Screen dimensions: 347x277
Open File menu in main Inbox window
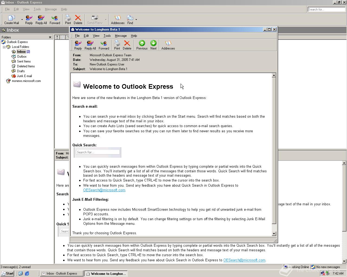(x=7, y=9)
